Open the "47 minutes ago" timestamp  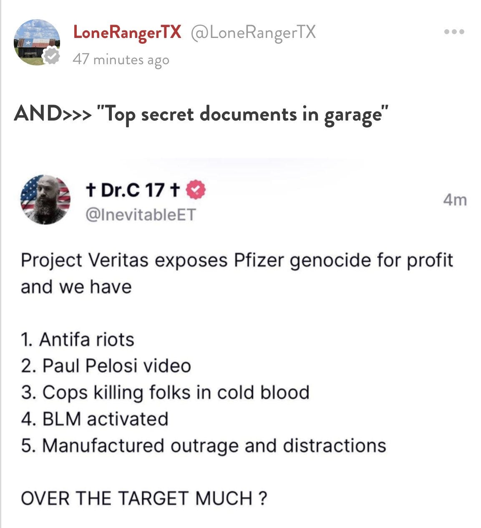click(121, 60)
